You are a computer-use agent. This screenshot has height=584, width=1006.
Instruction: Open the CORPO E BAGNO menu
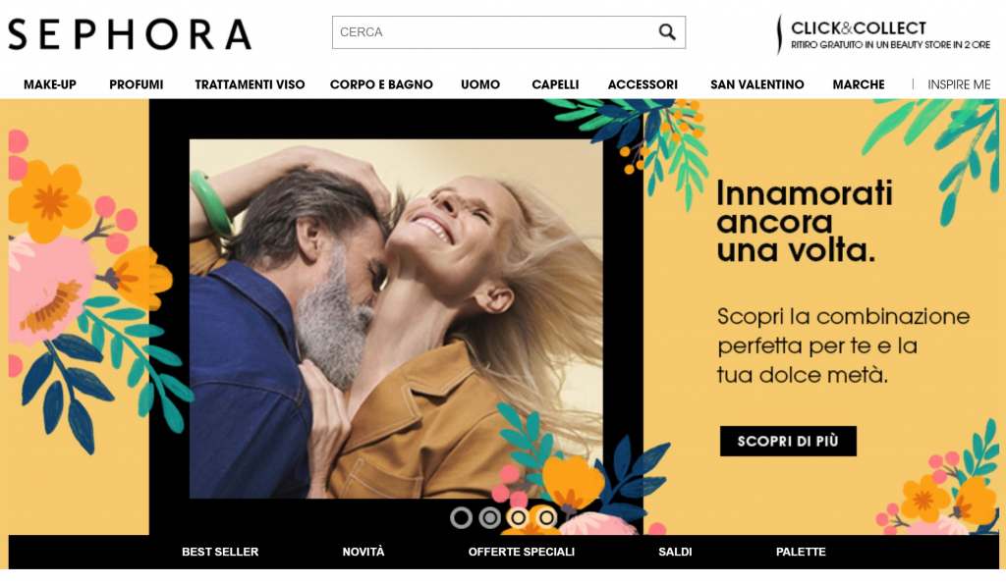tap(381, 84)
